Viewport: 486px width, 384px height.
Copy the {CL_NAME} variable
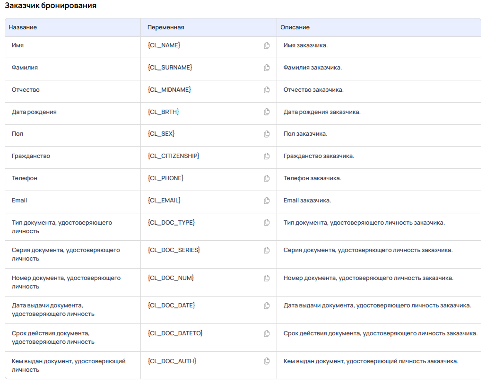click(267, 45)
